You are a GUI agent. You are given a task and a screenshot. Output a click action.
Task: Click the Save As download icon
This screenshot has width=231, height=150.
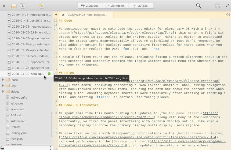(23, 6)
